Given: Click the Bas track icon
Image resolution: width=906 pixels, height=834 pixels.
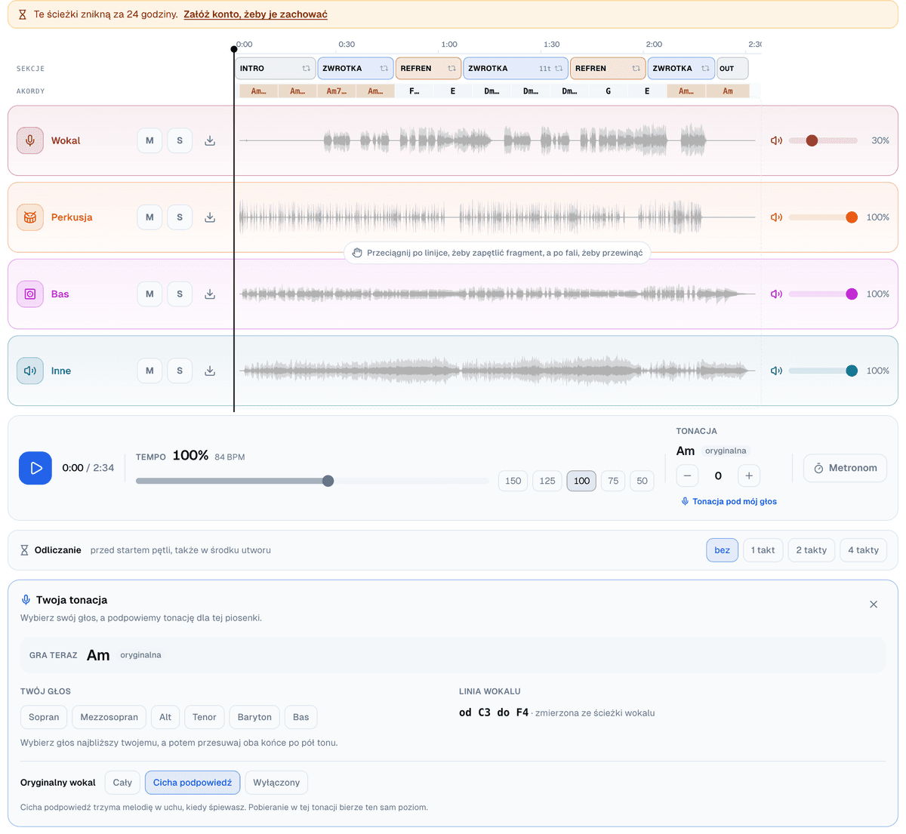Looking at the screenshot, I should point(30,294).
